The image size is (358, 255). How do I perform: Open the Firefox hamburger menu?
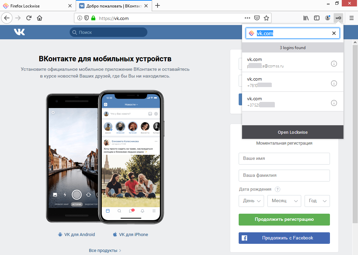tap(352, 18)
